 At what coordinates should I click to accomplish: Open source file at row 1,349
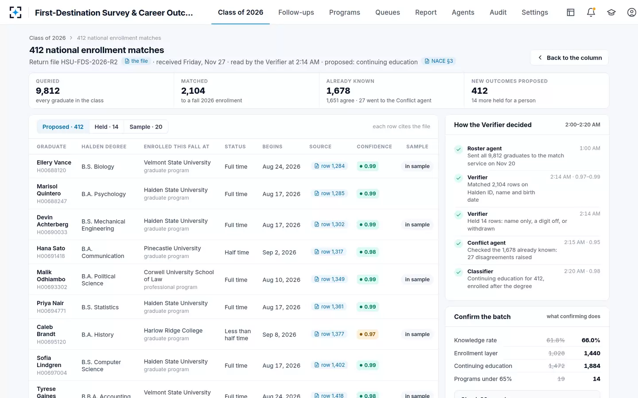tap(330, 279)
